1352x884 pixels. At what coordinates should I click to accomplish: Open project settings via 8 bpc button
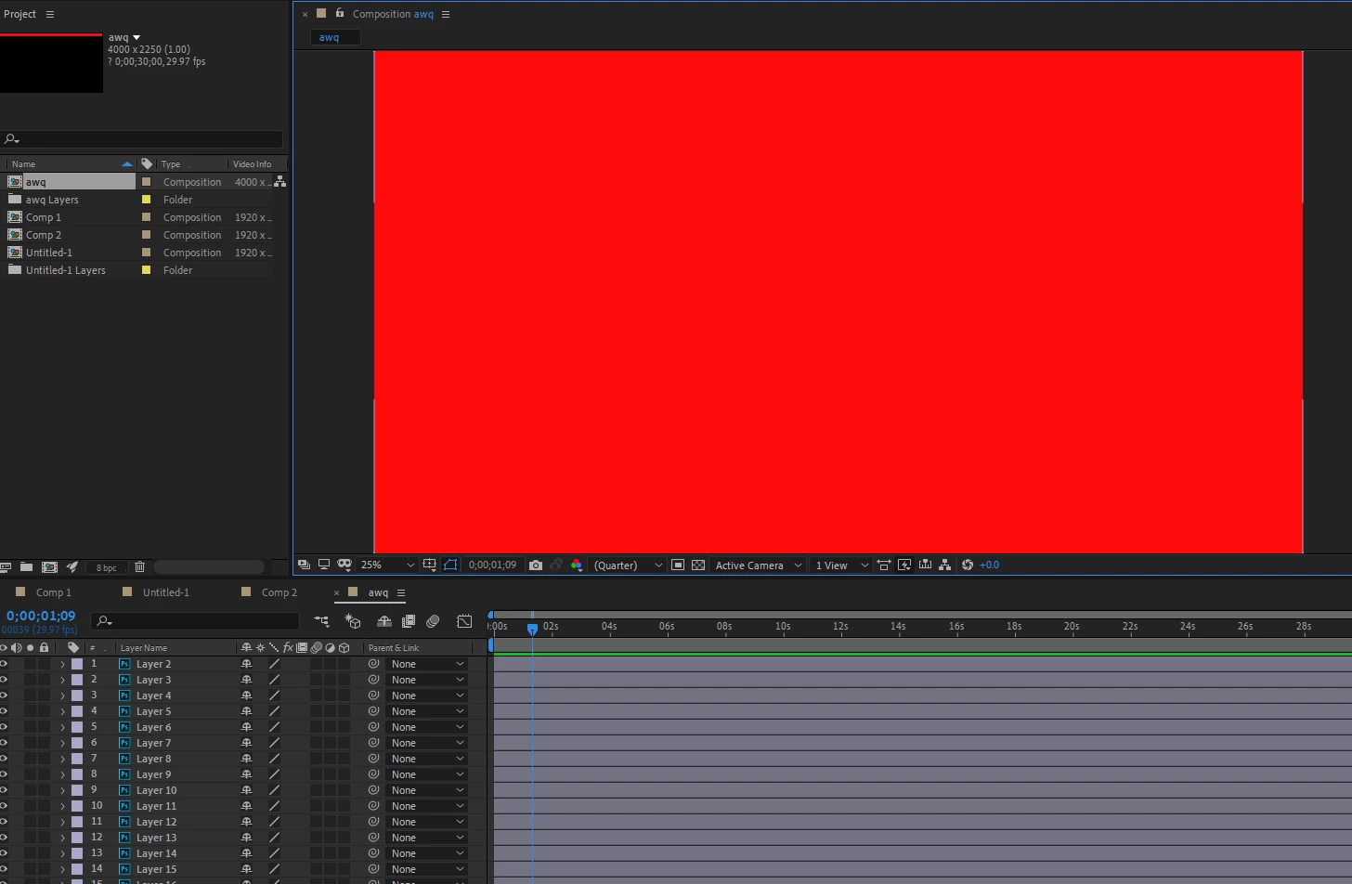(106, 567)
